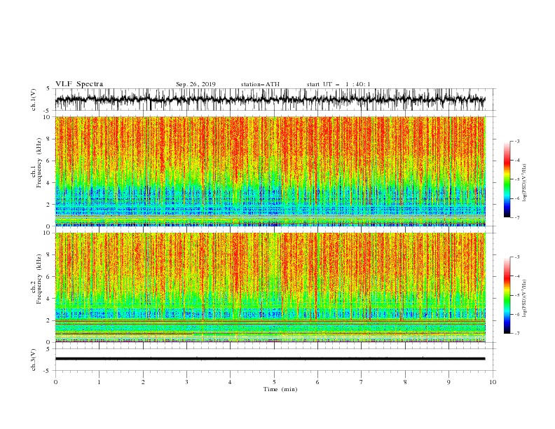Image resolution: width=555 pixels, height=429 pixels.
Task: Click the "ch.1(V)" waveform axis label
Action: click(x=34, y=100)
